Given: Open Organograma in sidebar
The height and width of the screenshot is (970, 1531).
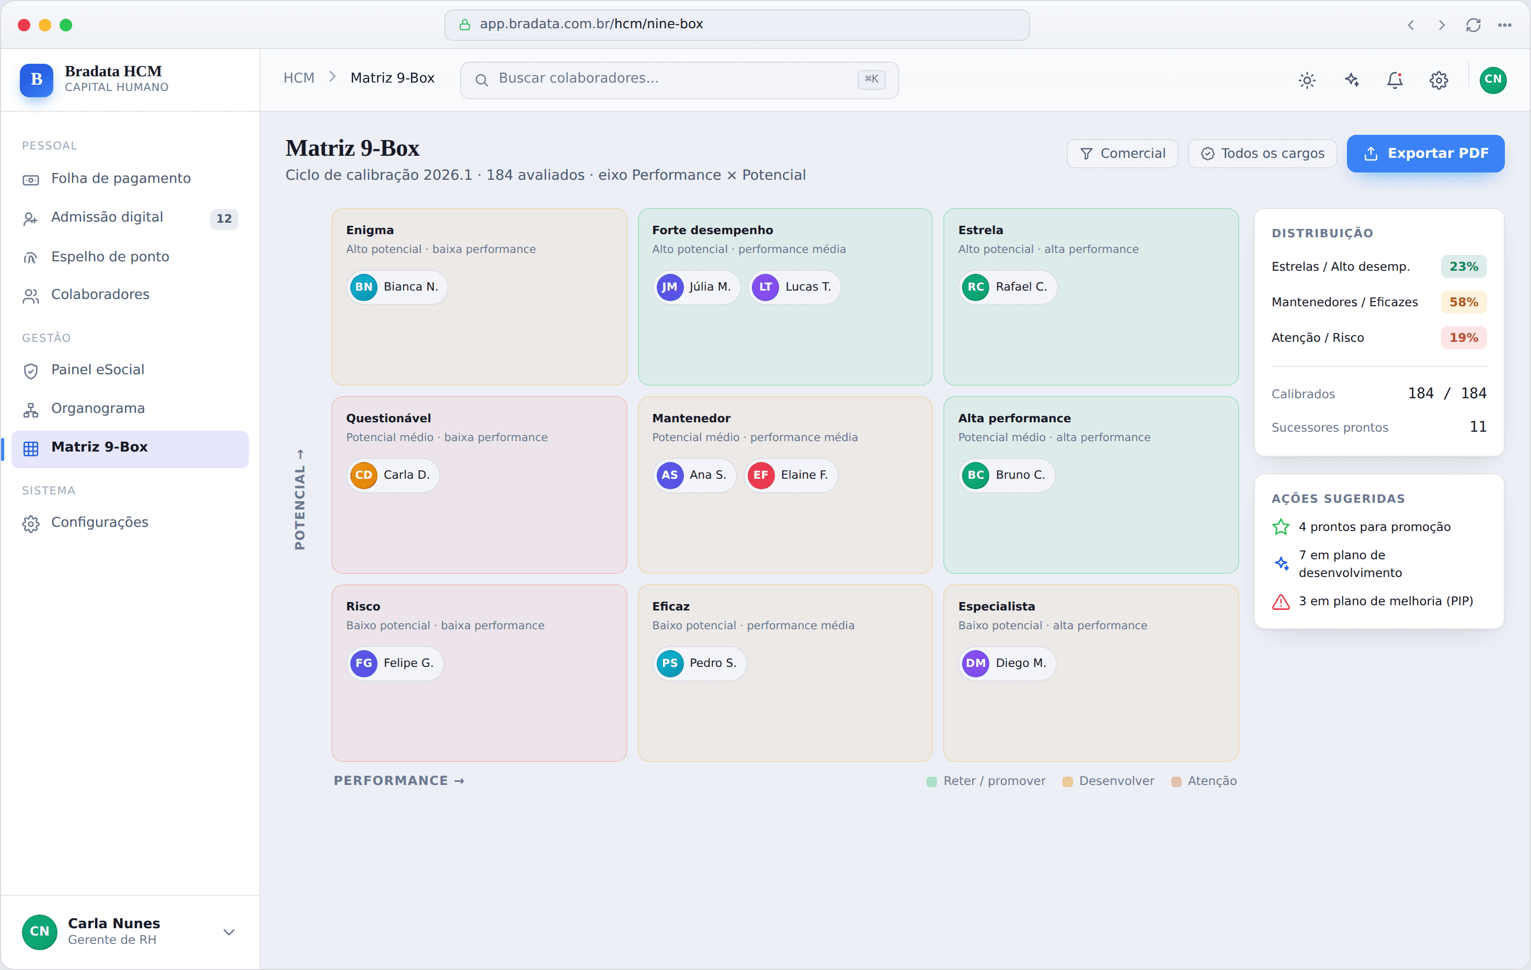Looking at the screenshot, I should tap(130, 409).
